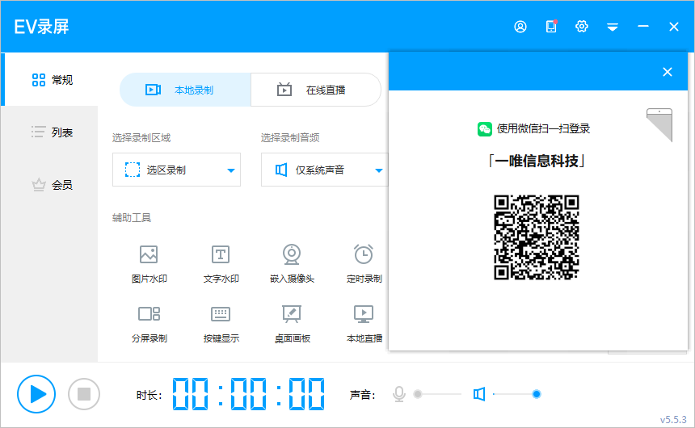Open the 定时录制 scheduled recording tool
Viewport: 695px width, 428px height.
[x=364, y=264]
